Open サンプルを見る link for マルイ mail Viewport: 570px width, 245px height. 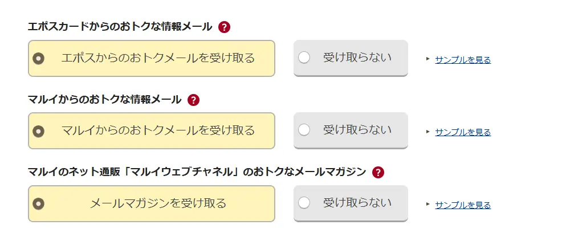tap(463, 132)
